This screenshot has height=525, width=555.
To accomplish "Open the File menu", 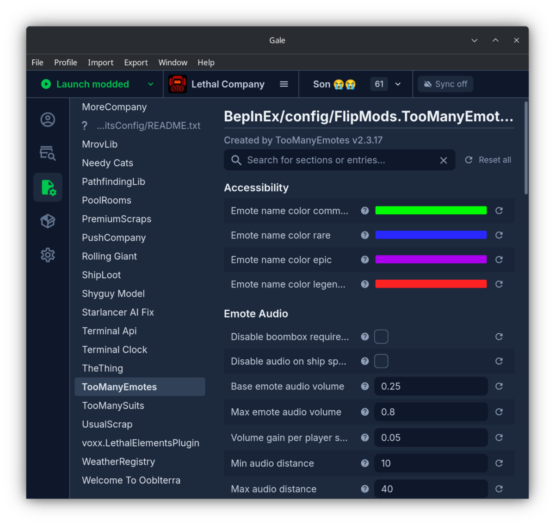I will (x=37, y=62).
